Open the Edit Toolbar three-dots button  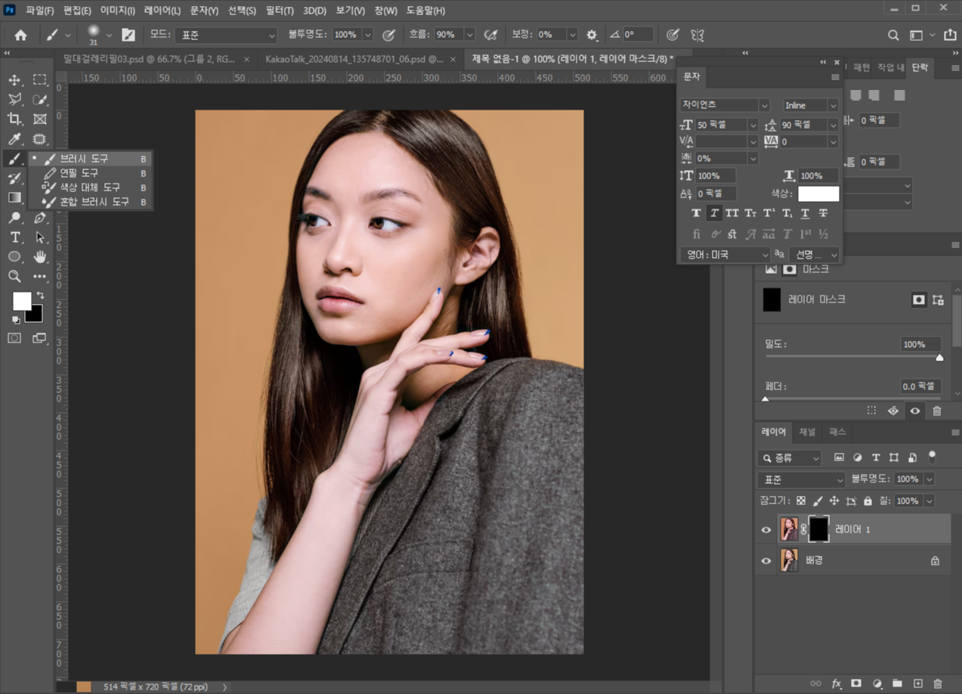click(x=40, y=277)
